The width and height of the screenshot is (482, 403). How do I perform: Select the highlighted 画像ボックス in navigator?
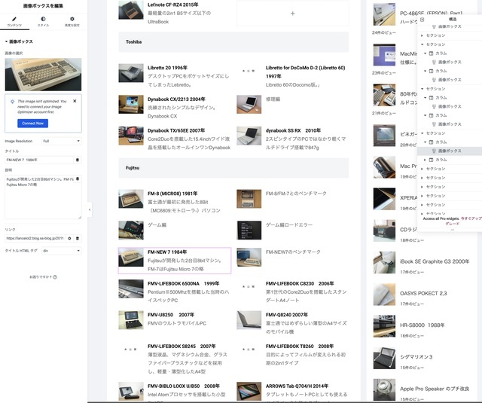coord(450,151)
